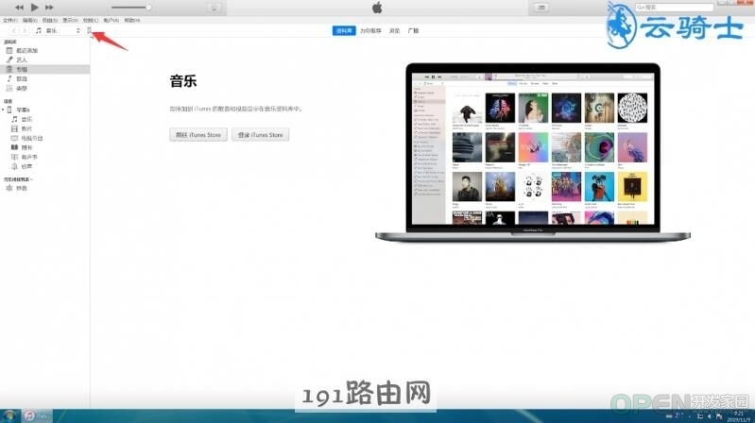Switch to the 为你推荐 tab
The width and height of the screenshot is (755, 423).
tap(370, 31)
